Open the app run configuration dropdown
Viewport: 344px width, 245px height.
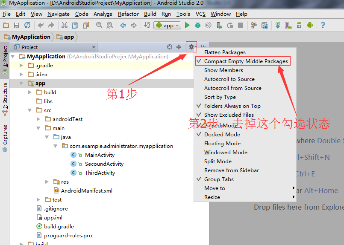168,26
